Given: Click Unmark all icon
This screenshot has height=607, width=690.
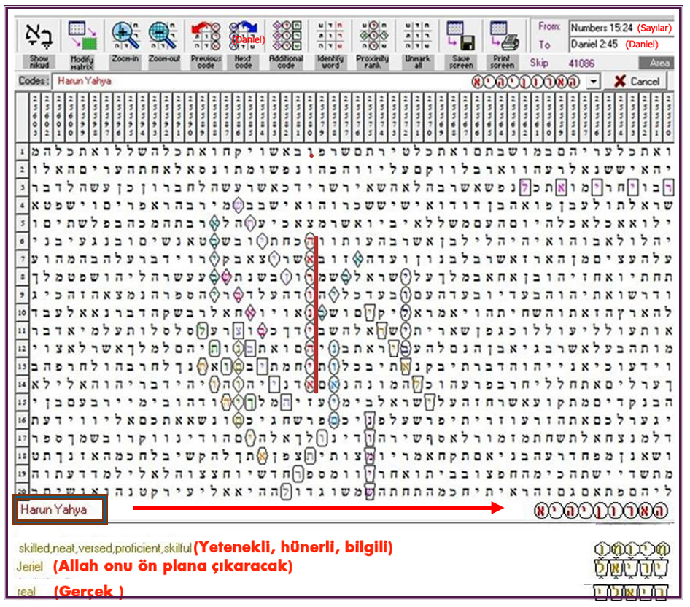Looking at the screenshot, I should (417, 44).
